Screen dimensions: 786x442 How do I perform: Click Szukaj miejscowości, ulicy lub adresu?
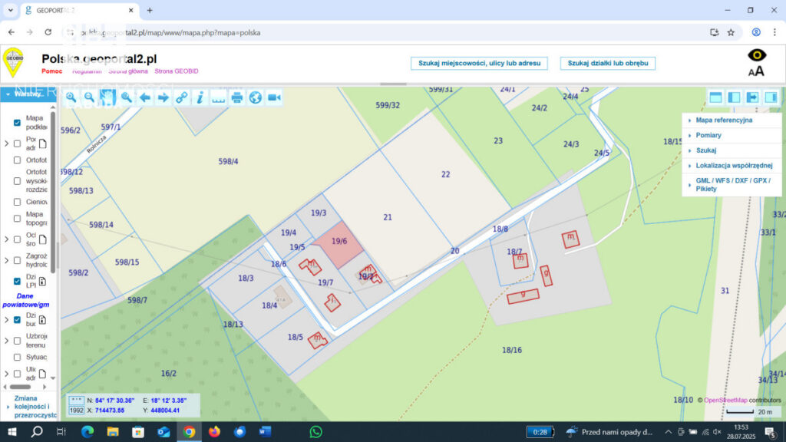(480, 63)
